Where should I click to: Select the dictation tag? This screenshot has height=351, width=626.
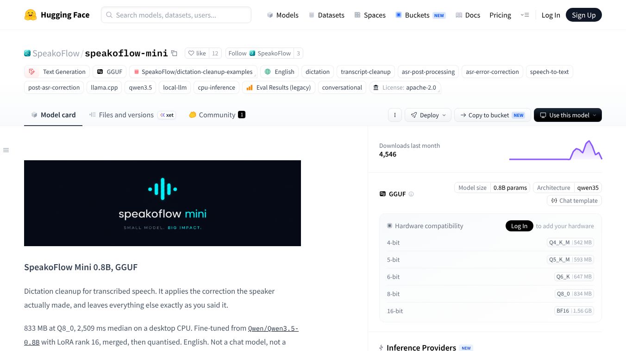tap(318, 72)
